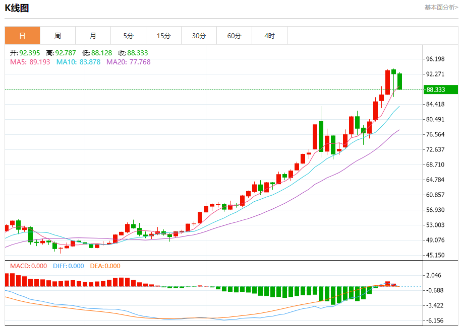This screenshot has height=326, width=462.
Task: Click the green 88.333 current price tag
Action: click(440, 90)
